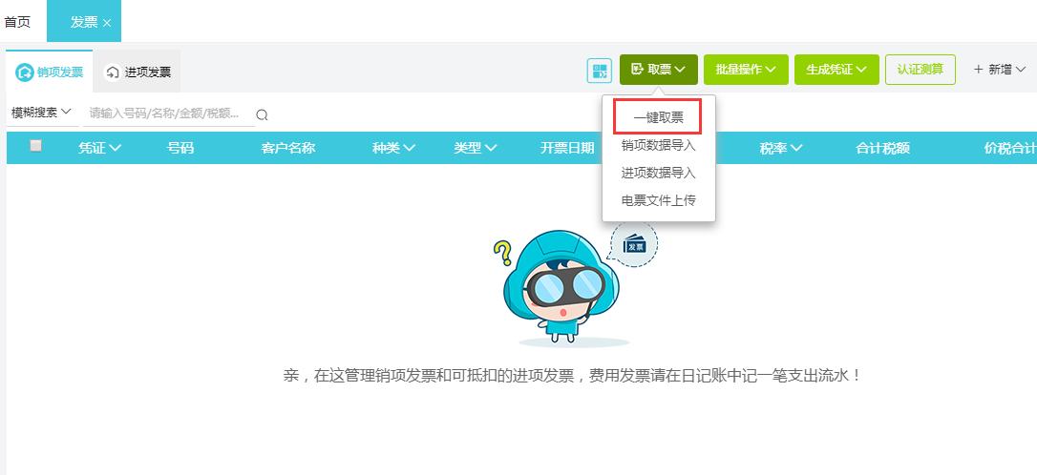1037x475 pixels.
Task: Open the 取票 dropdown button
Action: click(x=659, y=70)
